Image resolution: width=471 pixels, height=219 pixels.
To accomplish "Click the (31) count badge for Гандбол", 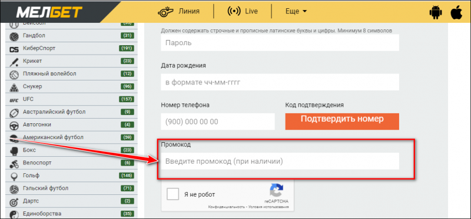I will [x=127, y=36].
